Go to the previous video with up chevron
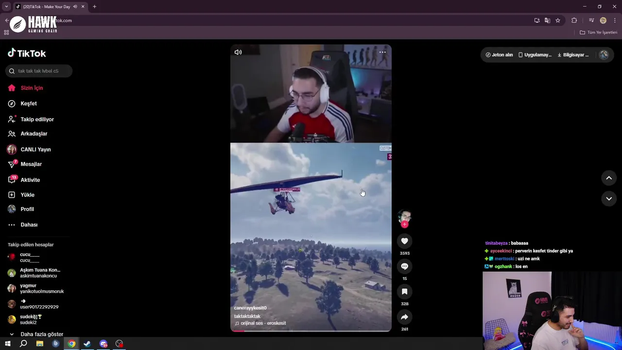 [x=609, y=178]
